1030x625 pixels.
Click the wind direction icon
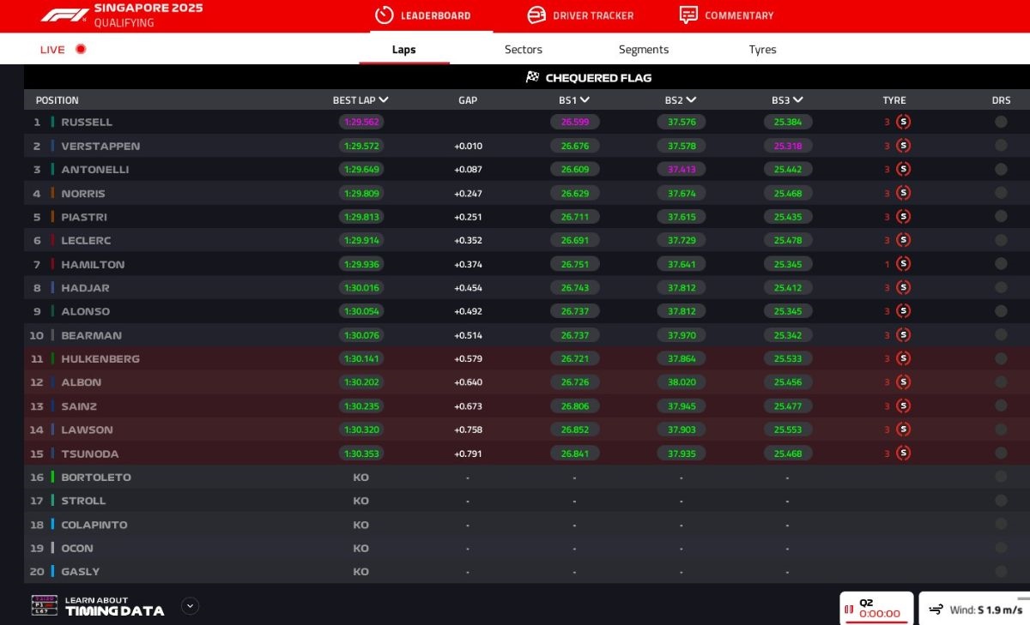point(936,610)
